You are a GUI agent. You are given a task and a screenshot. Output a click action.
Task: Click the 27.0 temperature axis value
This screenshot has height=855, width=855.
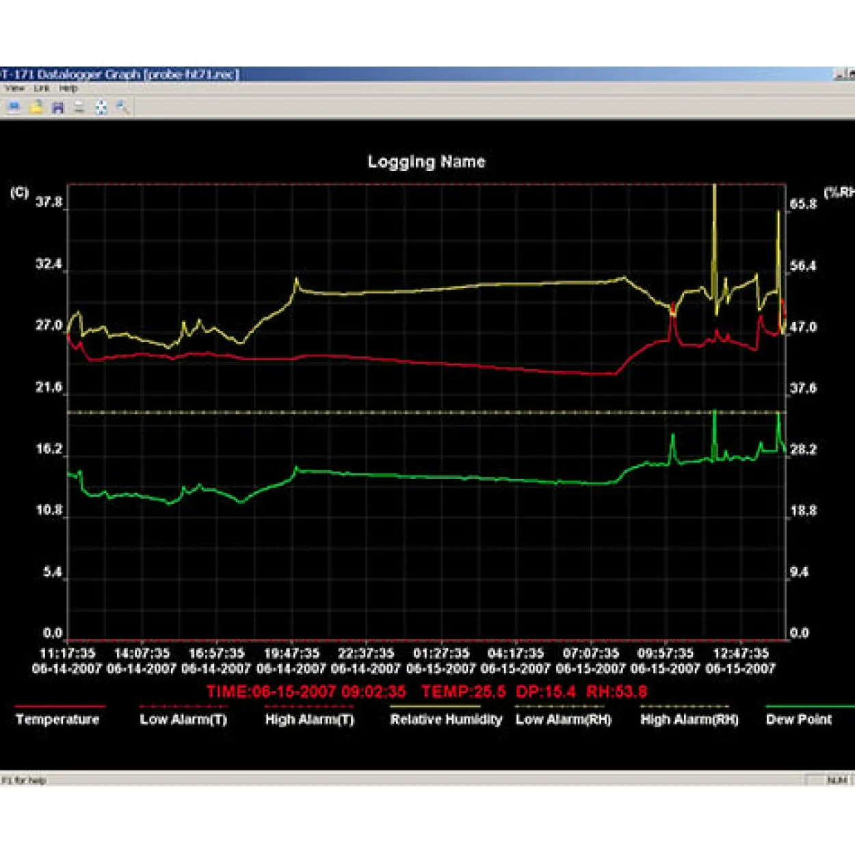[49, 326]
